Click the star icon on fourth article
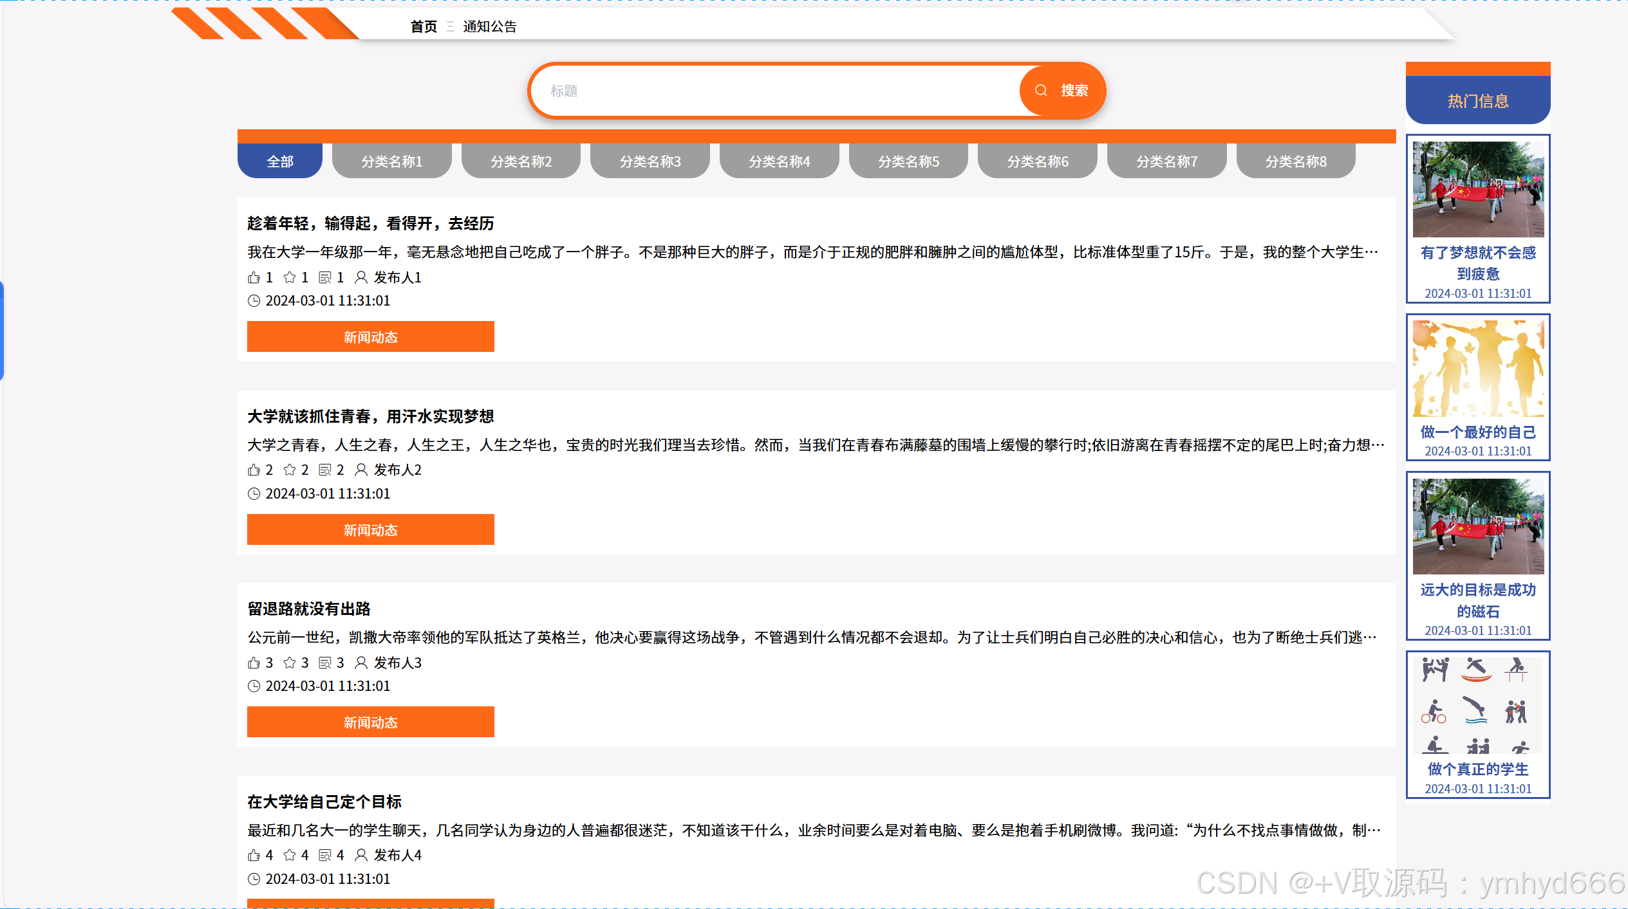Viewport: 1628px width, 909px height. pyautogui.click(x=290, y=855)
